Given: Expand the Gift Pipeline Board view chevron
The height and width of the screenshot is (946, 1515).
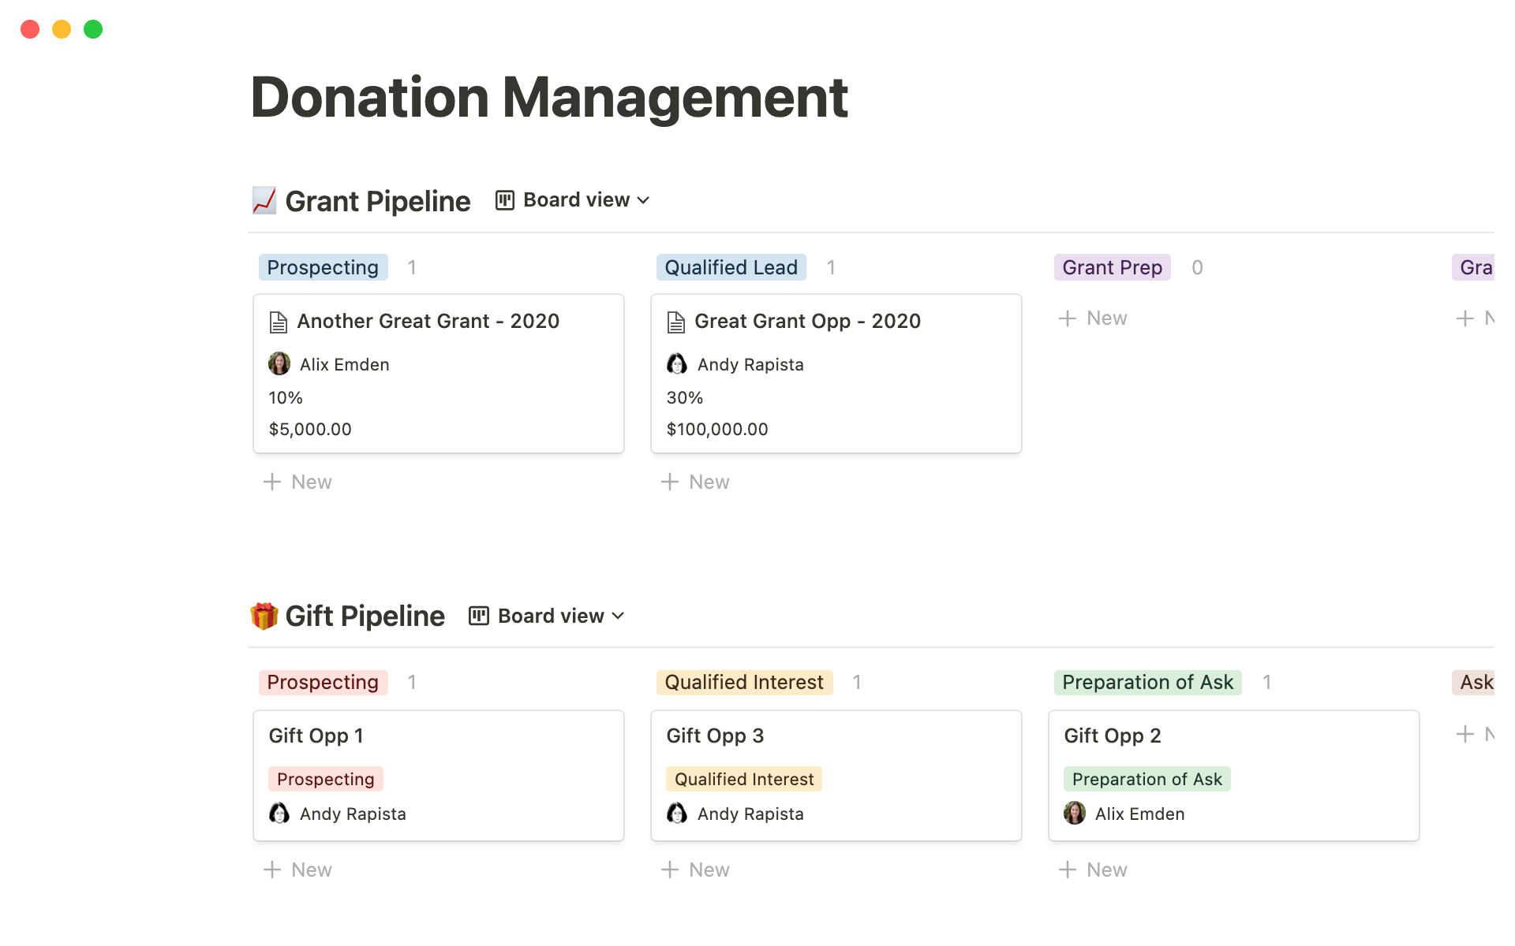Looking at the screenshot, I should [618, 616].
